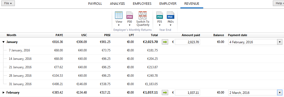Open the Help menu
284x97 pixels.
pyautogui.click(x=279, y=3)
